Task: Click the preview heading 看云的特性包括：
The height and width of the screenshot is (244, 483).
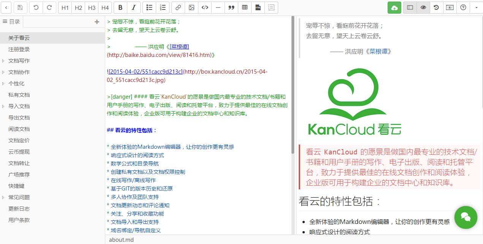Action: click(x=340, y=201)
